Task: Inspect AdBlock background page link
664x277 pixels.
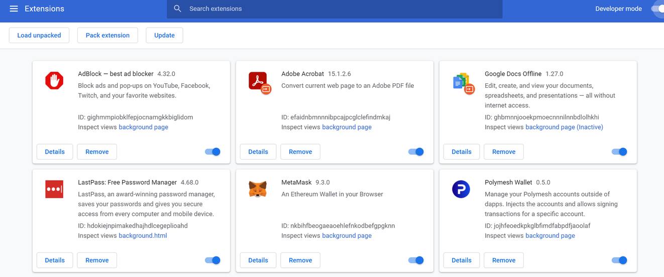Action: pos(144,127)
